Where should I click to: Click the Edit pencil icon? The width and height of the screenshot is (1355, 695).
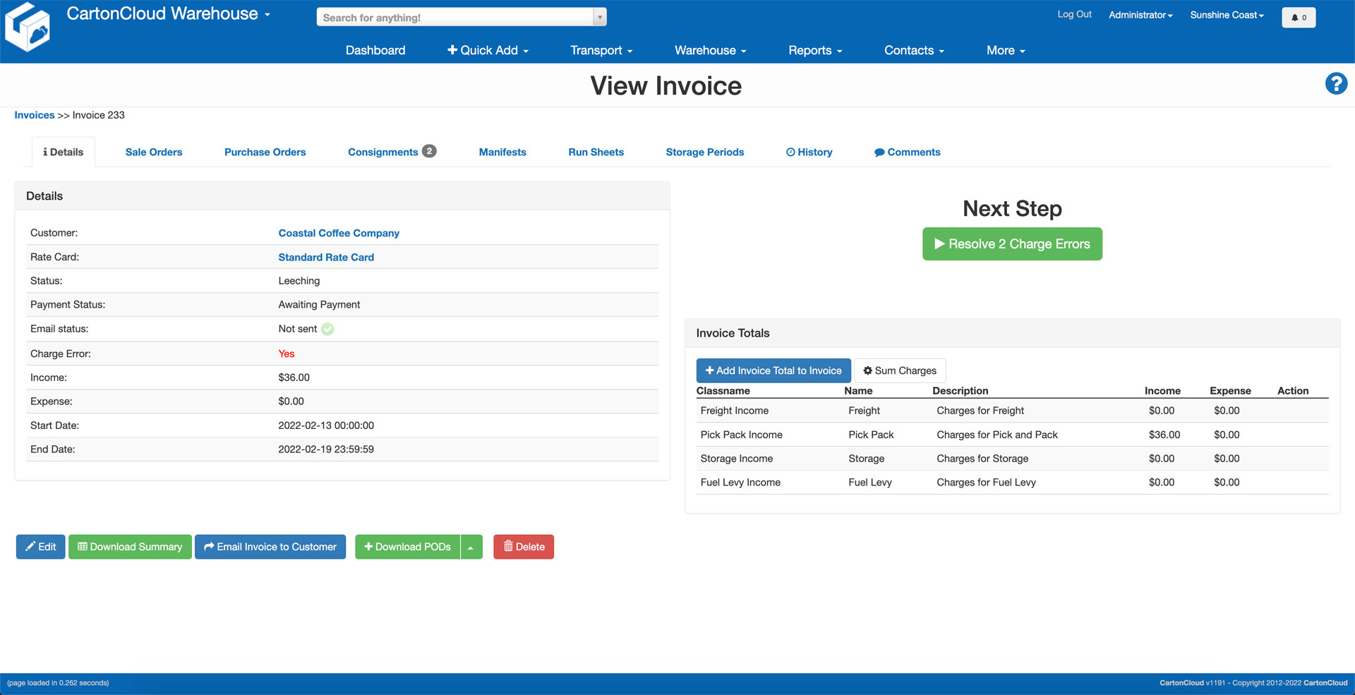click(31, 546)
